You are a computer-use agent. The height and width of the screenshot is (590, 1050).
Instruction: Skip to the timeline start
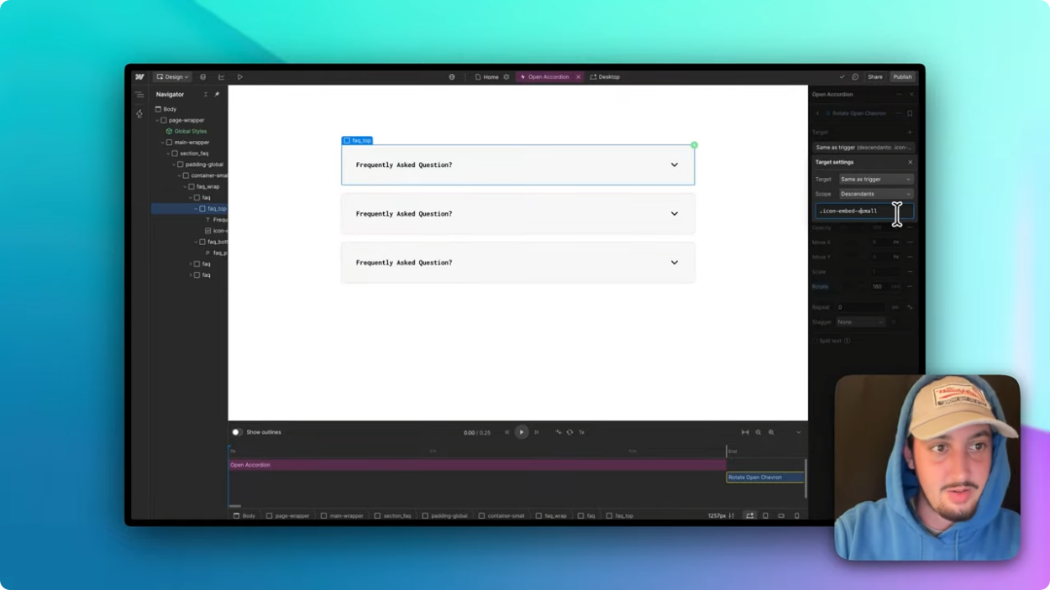(507, 432)
